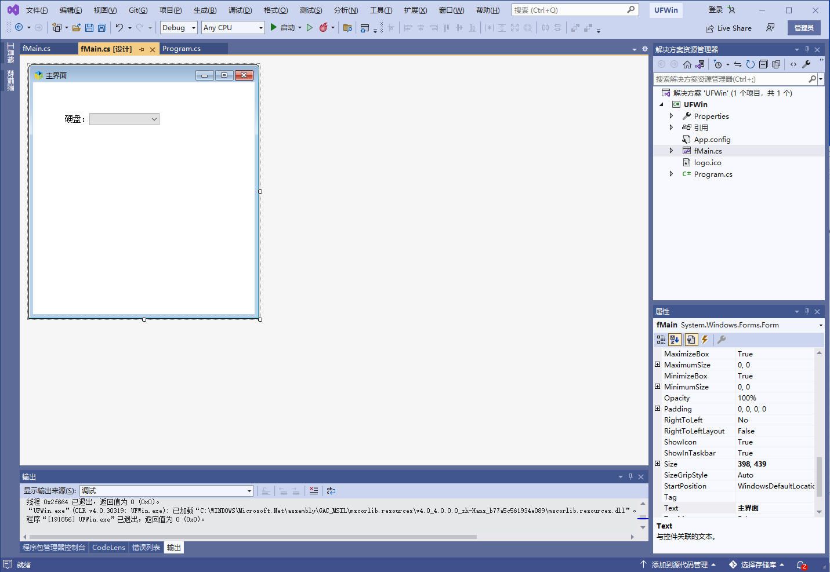Click the Text property value 主界面
This screenshot has height=572, width=830.
(x=775, y=508)
